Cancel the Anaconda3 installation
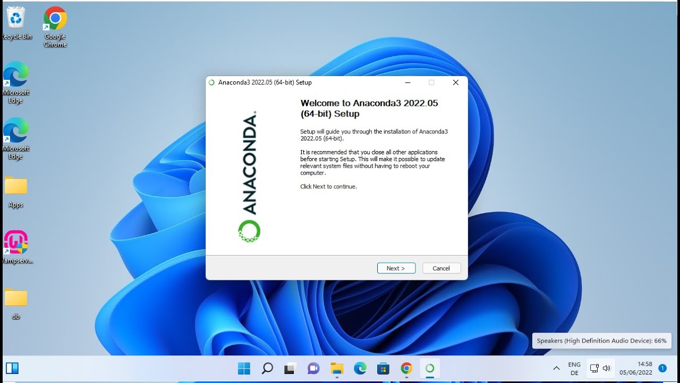Viewport: 680px width, 383px height. (x=441, y=268)
